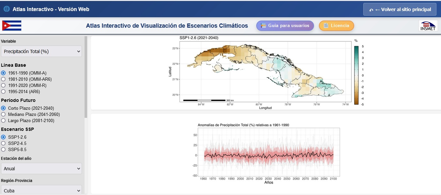The image size is (441, 195).
Task: Select the SSP5-8.5 scenario
Action: click(3, 149)
